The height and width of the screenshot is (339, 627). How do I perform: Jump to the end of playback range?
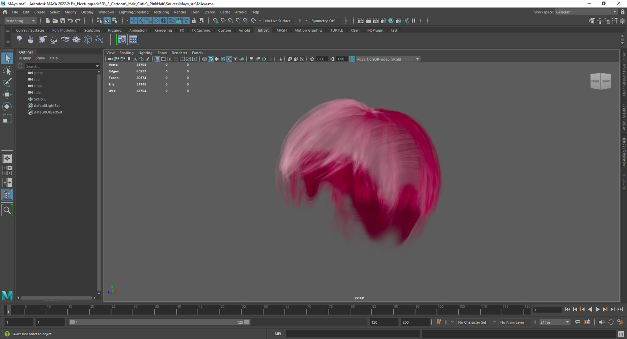[x=620, y=309]
